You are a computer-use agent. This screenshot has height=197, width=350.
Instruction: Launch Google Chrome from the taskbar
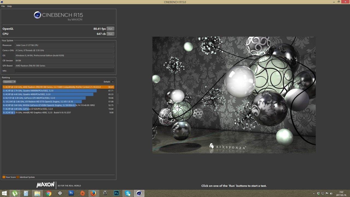coord(49,193)
